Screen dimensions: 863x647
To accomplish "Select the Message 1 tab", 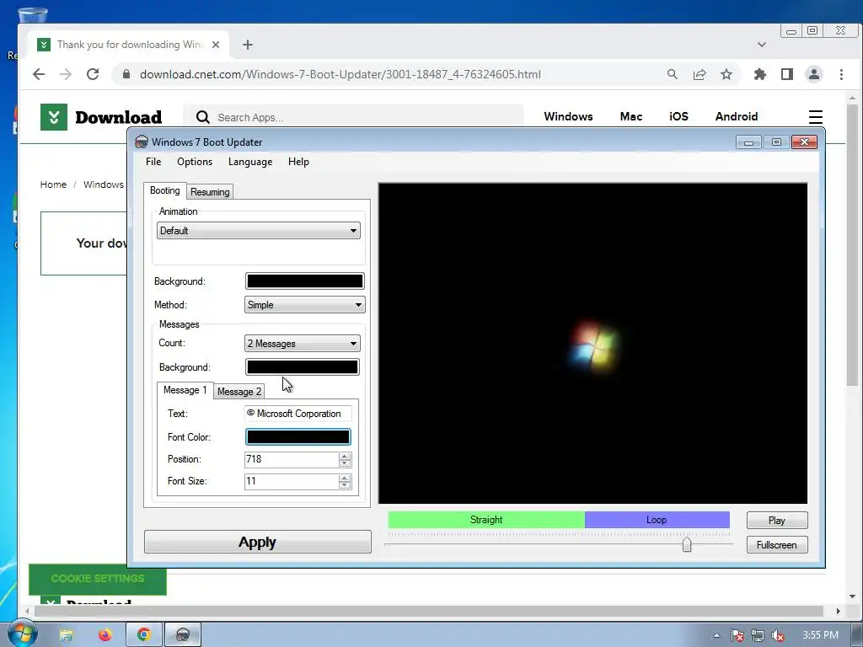I will [x=185, y=390].
